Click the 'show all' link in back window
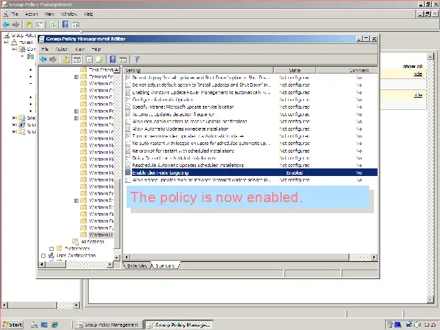 [412, 67]
